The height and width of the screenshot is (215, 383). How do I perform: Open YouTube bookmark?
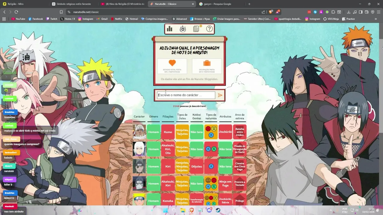(18, 19)
